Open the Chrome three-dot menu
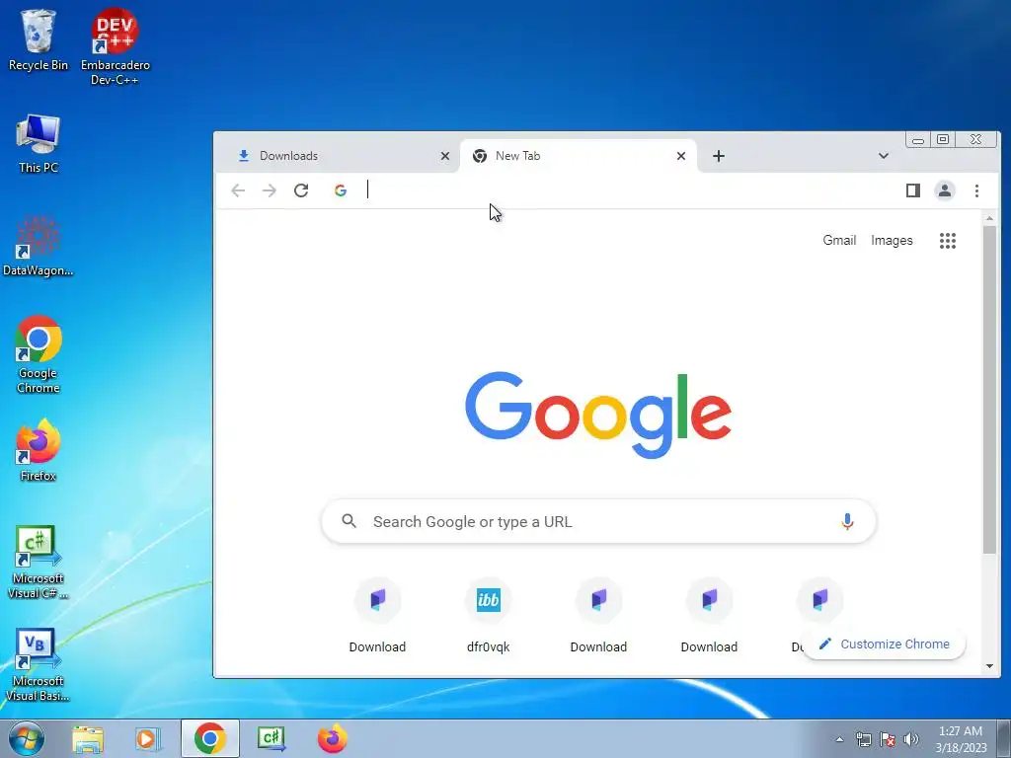Viewport: 1011px width, 758px height. [x=976, y=190]
